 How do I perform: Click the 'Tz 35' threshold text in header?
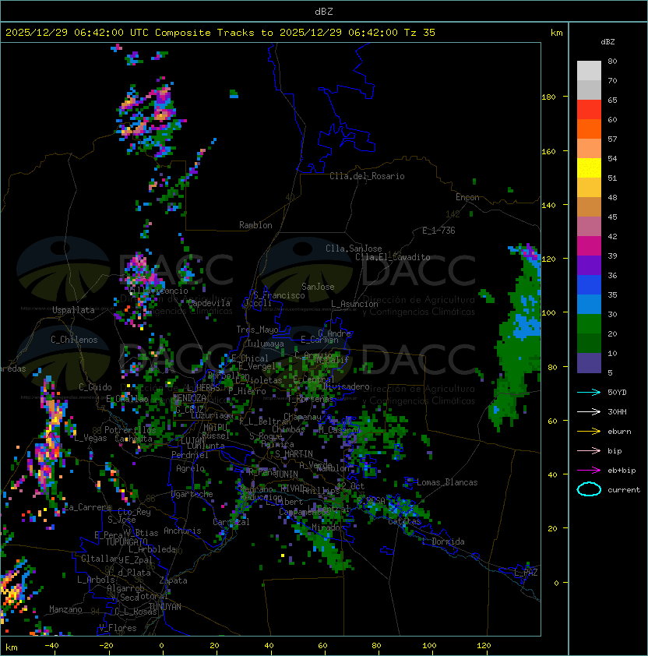(420, 32)
